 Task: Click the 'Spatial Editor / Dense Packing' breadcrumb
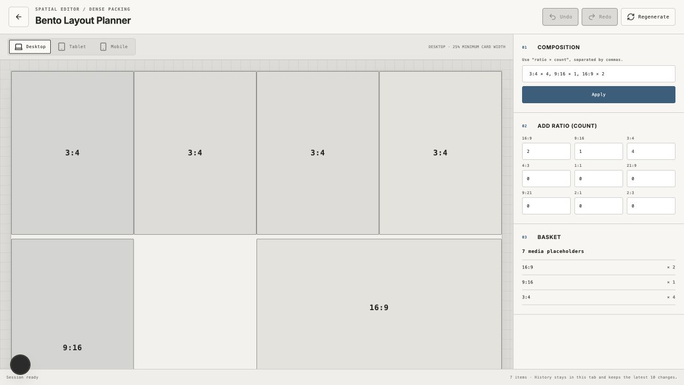(83, 9)
